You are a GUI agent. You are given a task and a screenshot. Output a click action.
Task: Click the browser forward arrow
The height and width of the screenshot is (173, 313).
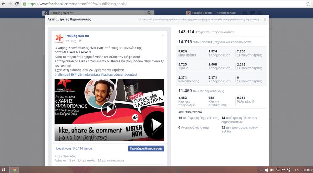tap(10, 4)
